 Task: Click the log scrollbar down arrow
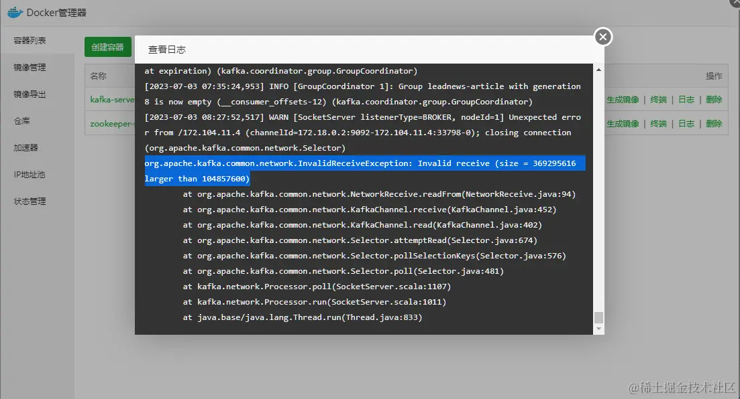(599, 329)
